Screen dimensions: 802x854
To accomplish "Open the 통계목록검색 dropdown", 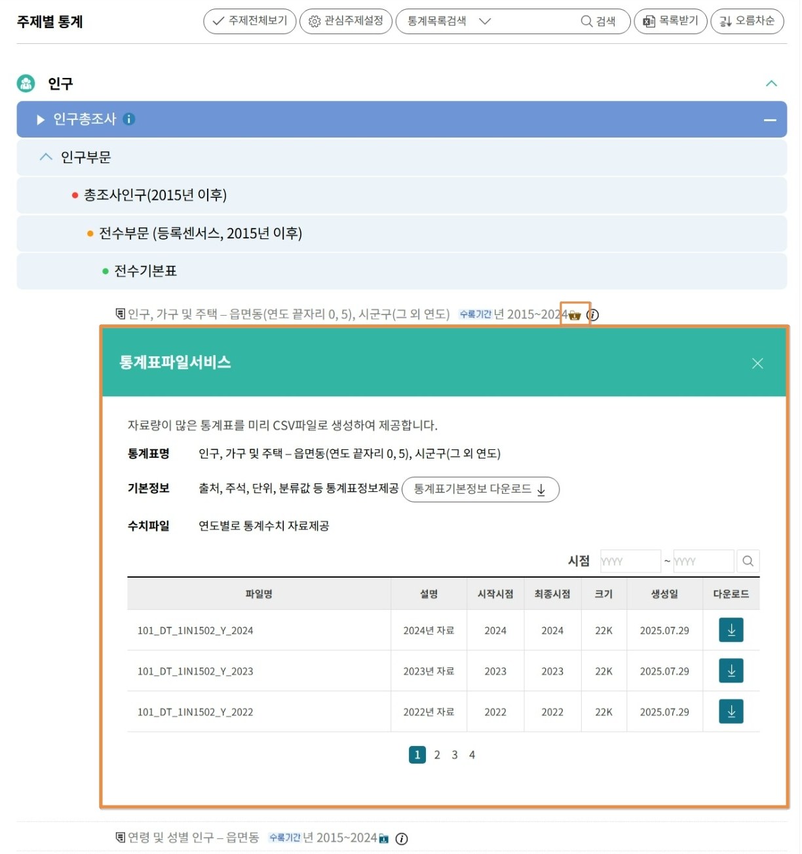I will (449, 21).
